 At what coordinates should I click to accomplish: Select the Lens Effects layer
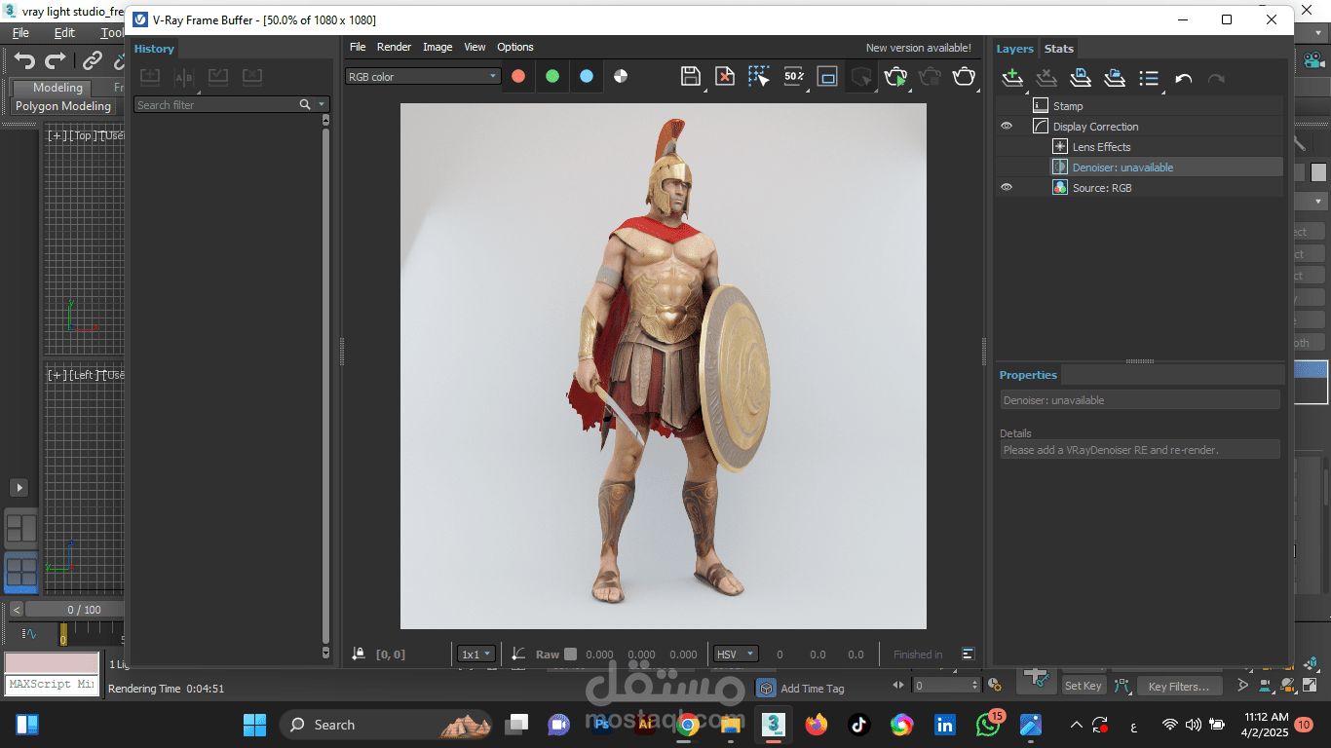tap(1101, 147)
